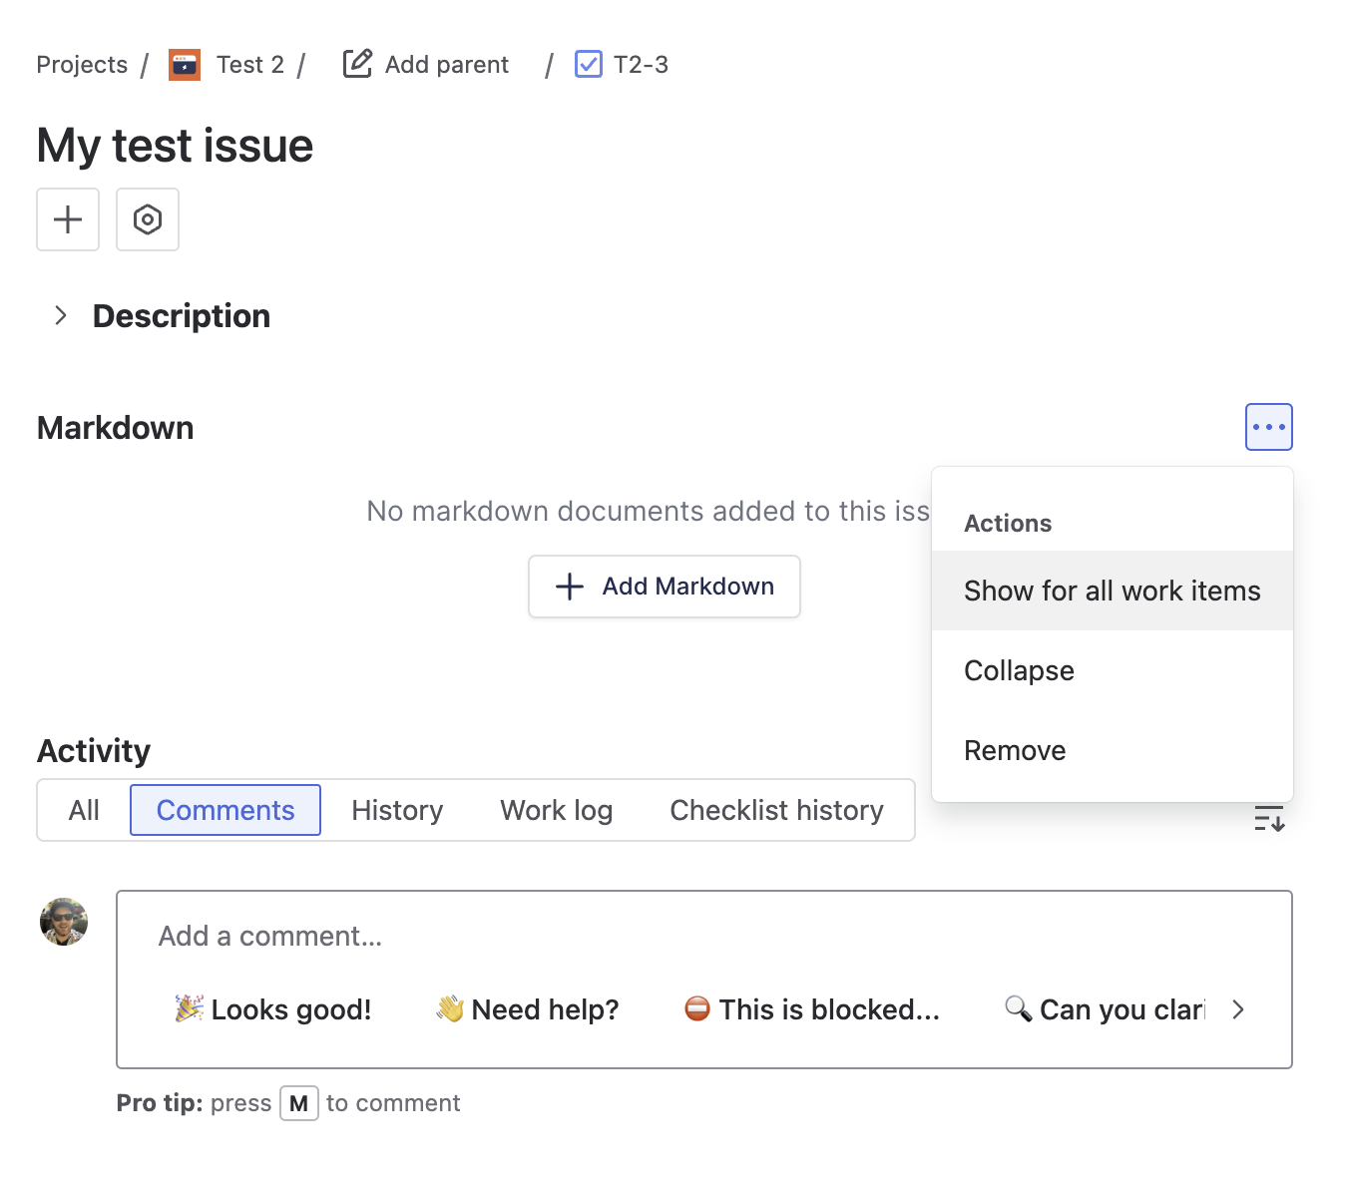Expand the Description section
This screenshot has height=1191, width=1347.
click(x=61, y=315)
